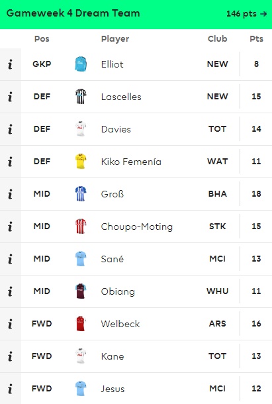Click the Club column header
This screenshot has height=404, width=272.
(x=217, y=39)
